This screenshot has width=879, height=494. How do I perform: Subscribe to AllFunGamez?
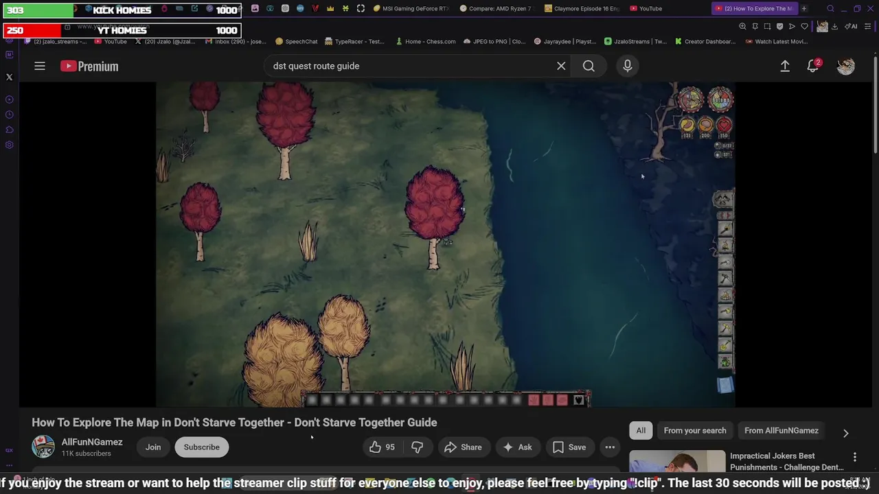[x=202, y=447]
